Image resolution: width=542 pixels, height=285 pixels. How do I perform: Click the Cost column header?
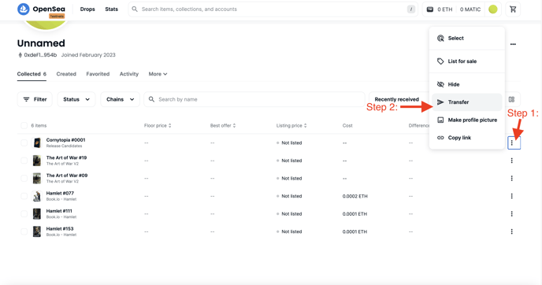pyautogui.click(x=347, y=125)
